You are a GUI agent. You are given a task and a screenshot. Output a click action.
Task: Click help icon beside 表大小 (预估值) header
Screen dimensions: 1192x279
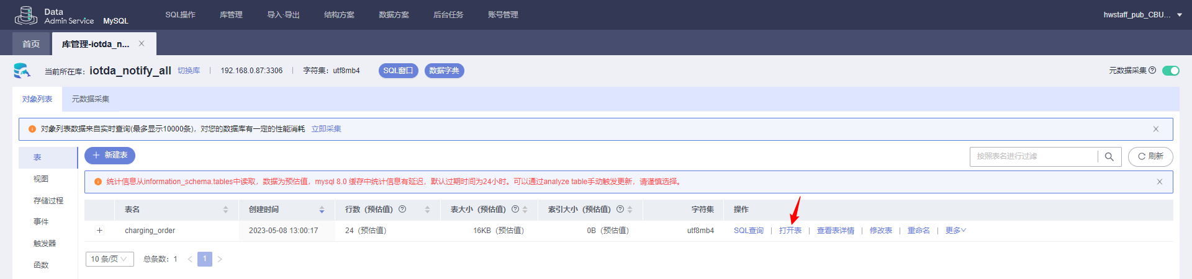pyautogui.click(x=515, y=209)
